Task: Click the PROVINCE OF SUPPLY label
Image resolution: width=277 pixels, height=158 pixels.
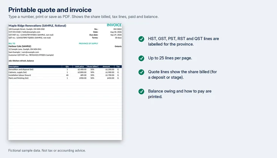Action: pos(88,43)
